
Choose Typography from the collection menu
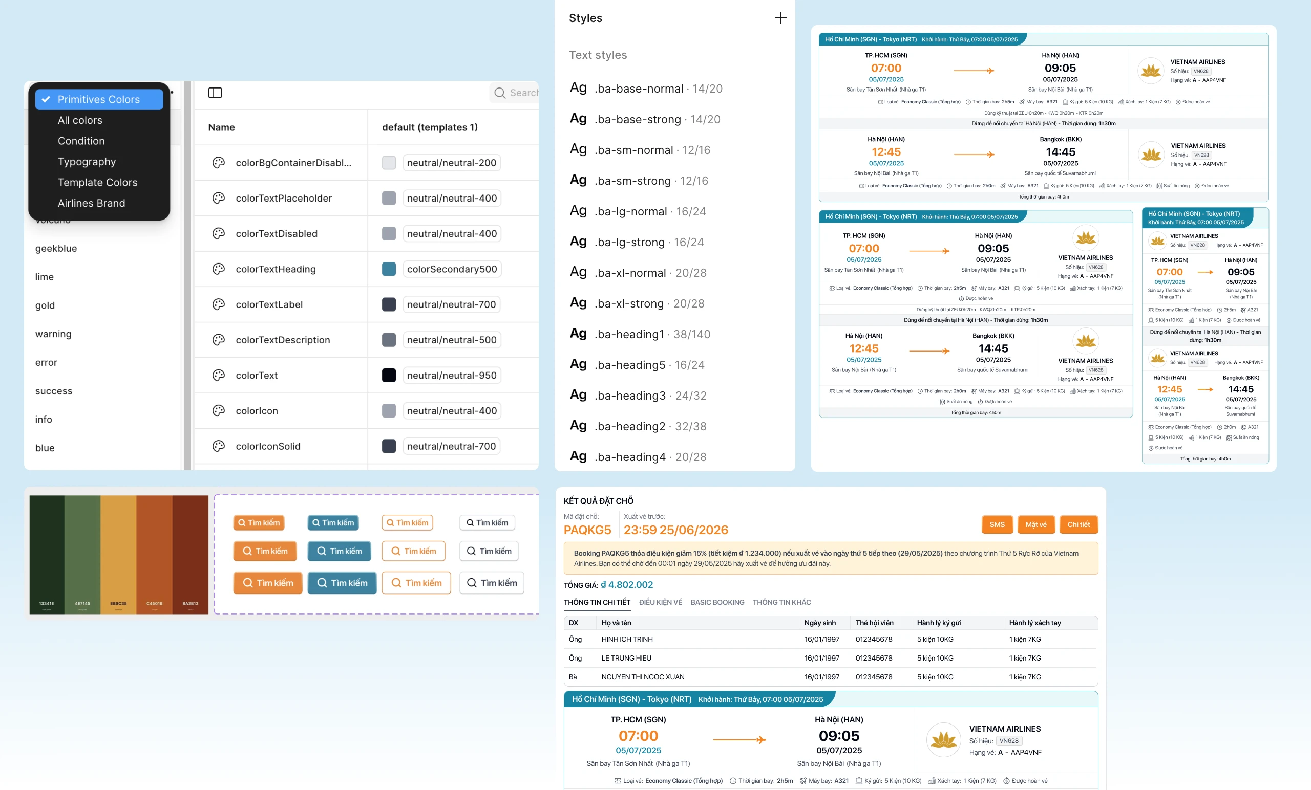click(x=86, y=162)
